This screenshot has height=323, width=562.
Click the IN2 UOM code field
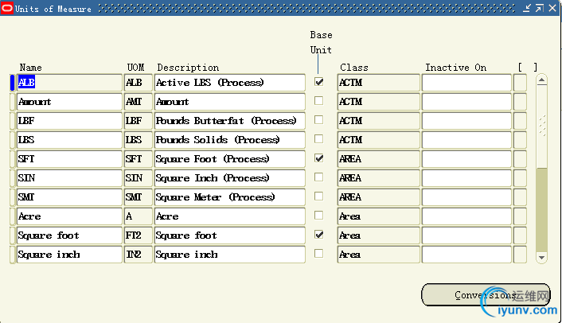point(139,255)
